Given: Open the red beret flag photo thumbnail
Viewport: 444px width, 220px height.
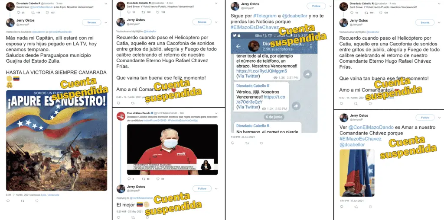Looking at the screenshot, I should [357, 173].
